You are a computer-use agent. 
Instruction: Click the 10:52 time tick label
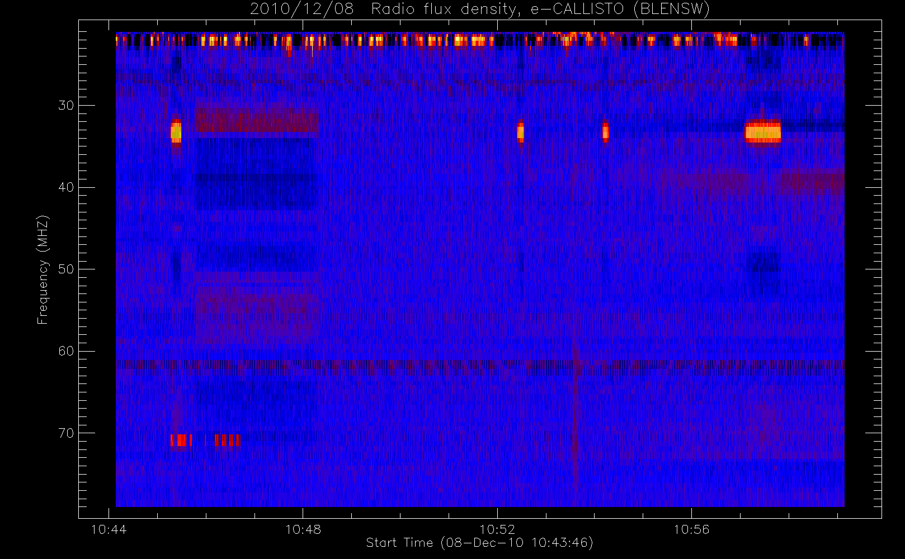click(497, 529)
